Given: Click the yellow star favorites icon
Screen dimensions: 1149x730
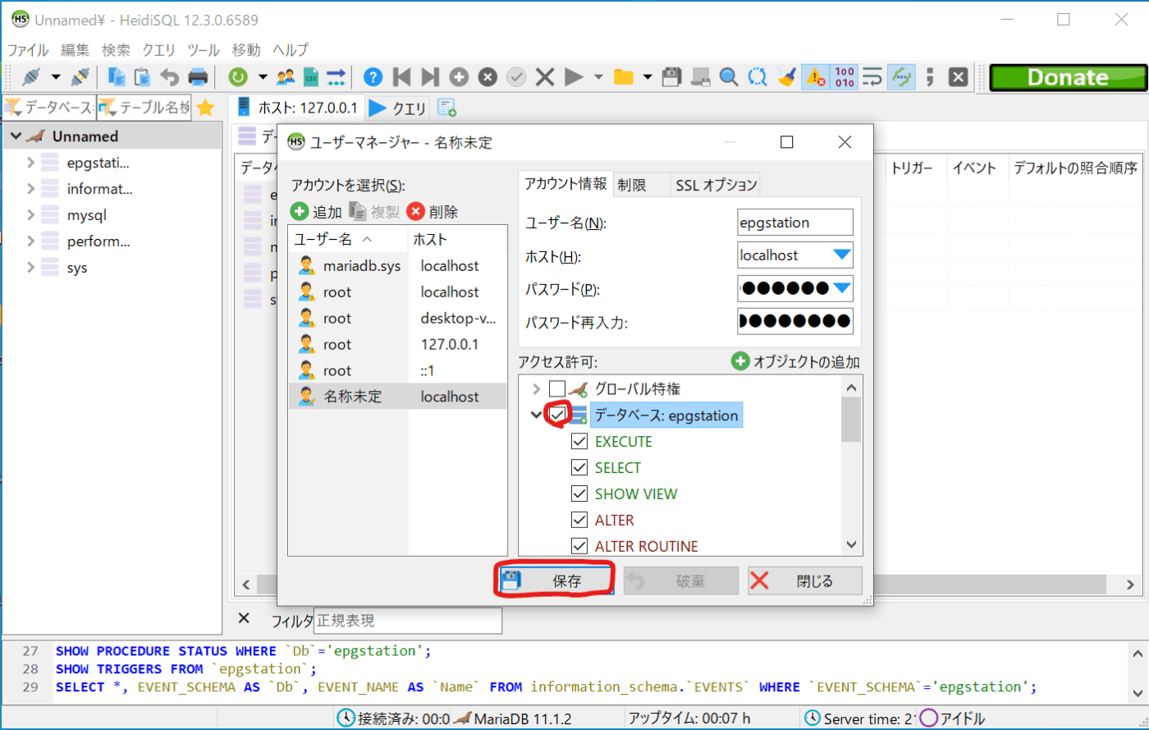Looking at the screenshot, I should [206, 108].
